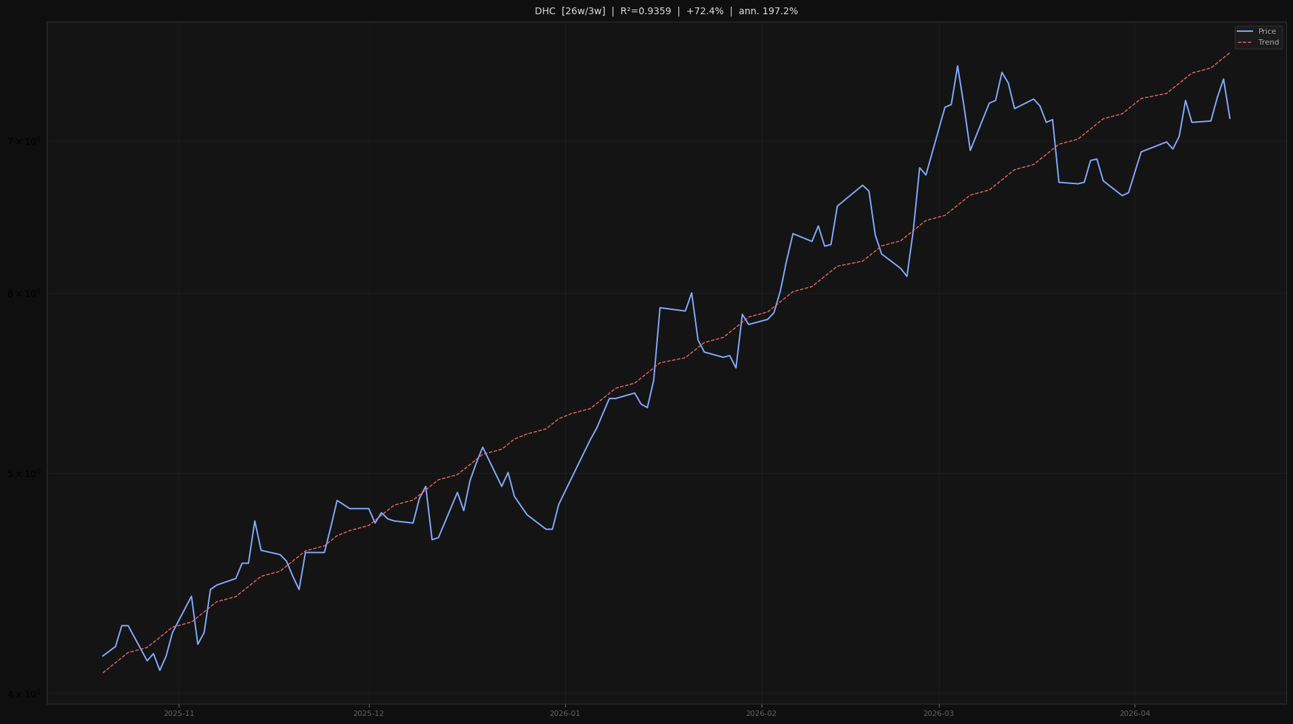Click the 6×10⁰ y-axis label
The width and height of the screenshot is (1293, 724).
pos(22,292)
